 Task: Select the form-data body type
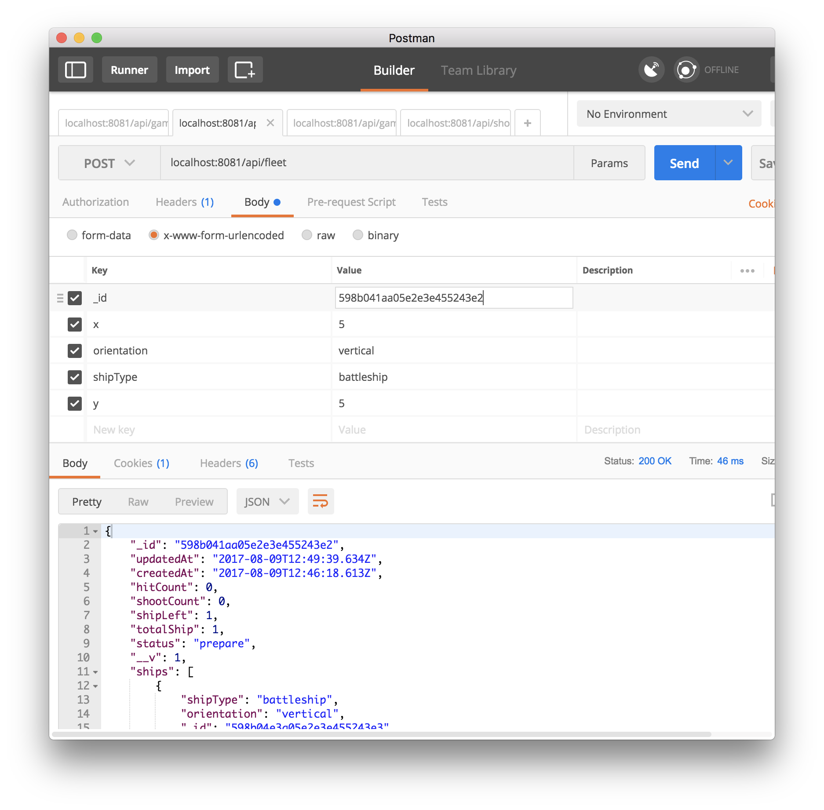tap(72, 235)
